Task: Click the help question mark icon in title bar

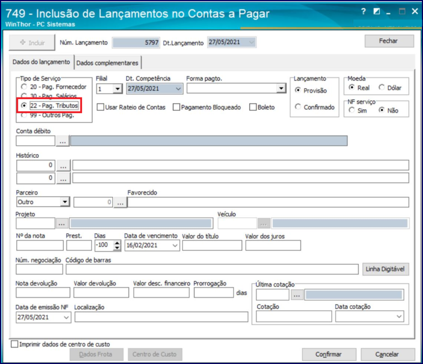Action: pyautogui.click(x=363, y=11)
